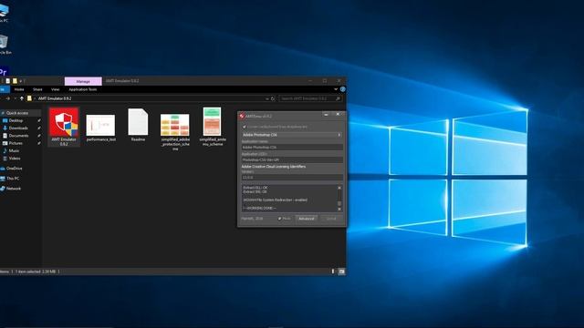Viewport: 584px width, 328px height.
Task: Click Quick Access Toolbar new folder icon
Action: pos(15,81)
